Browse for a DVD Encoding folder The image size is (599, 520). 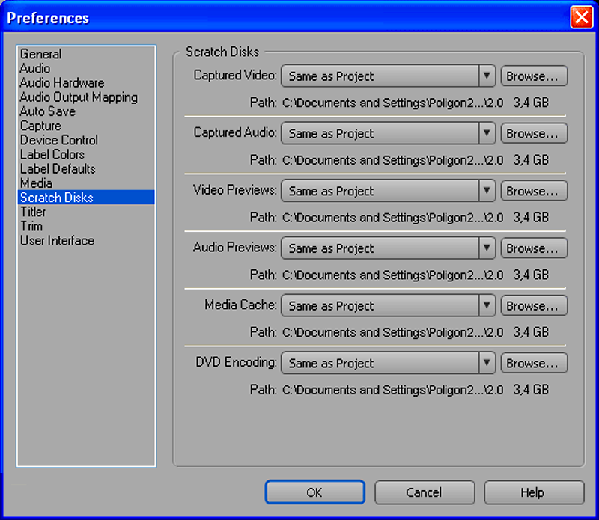point(534,363)
